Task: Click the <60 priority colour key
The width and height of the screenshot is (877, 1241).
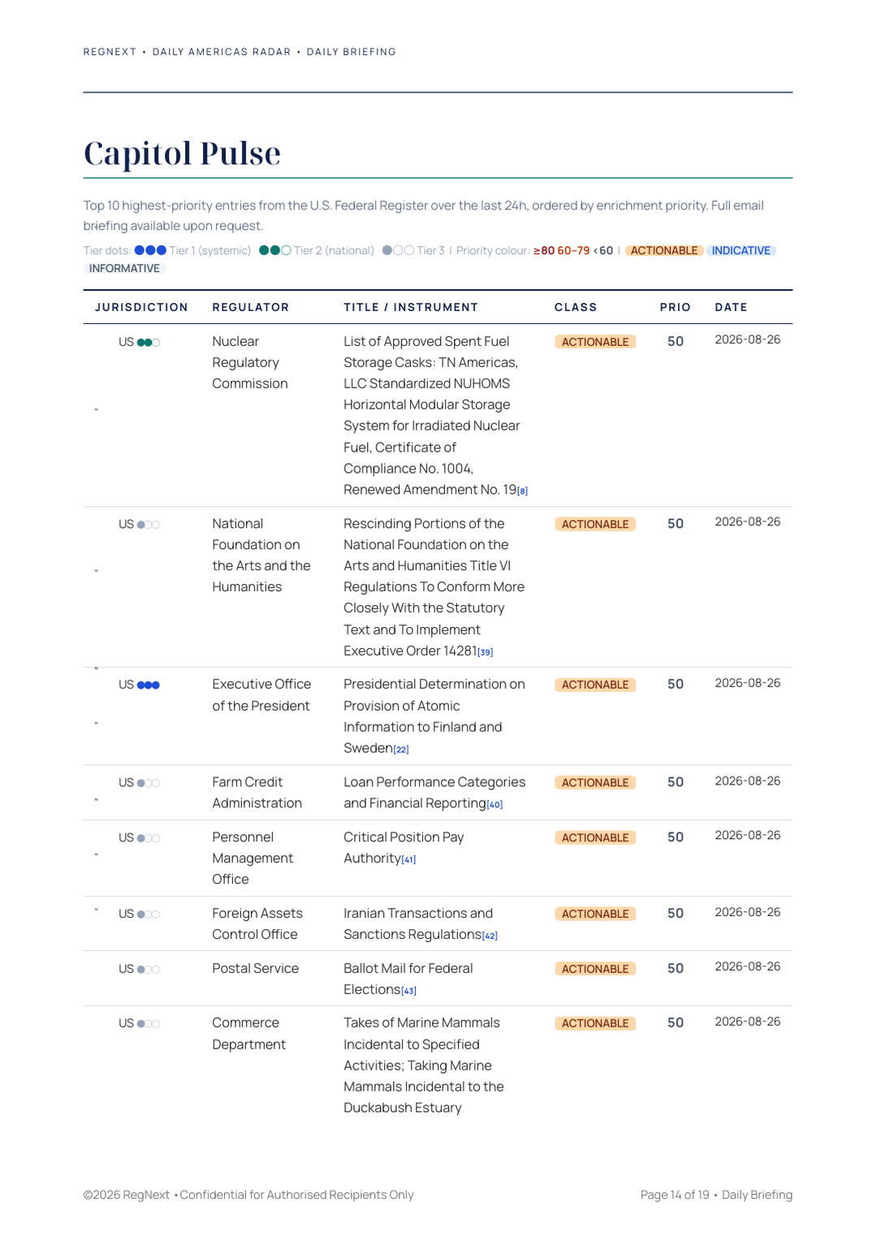Action: click(x=603, y=250)
